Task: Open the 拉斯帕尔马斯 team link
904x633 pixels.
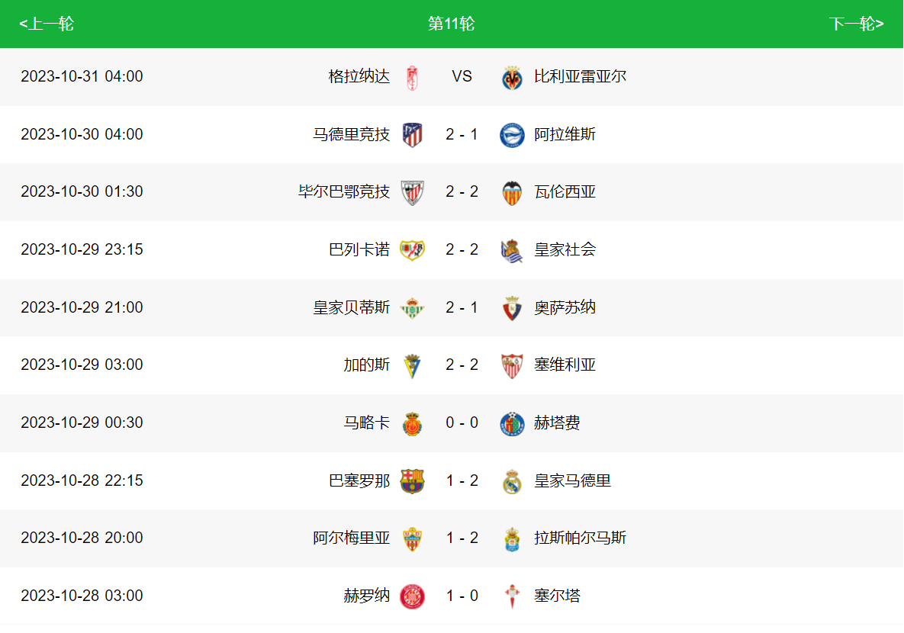Action: point(580,538)
